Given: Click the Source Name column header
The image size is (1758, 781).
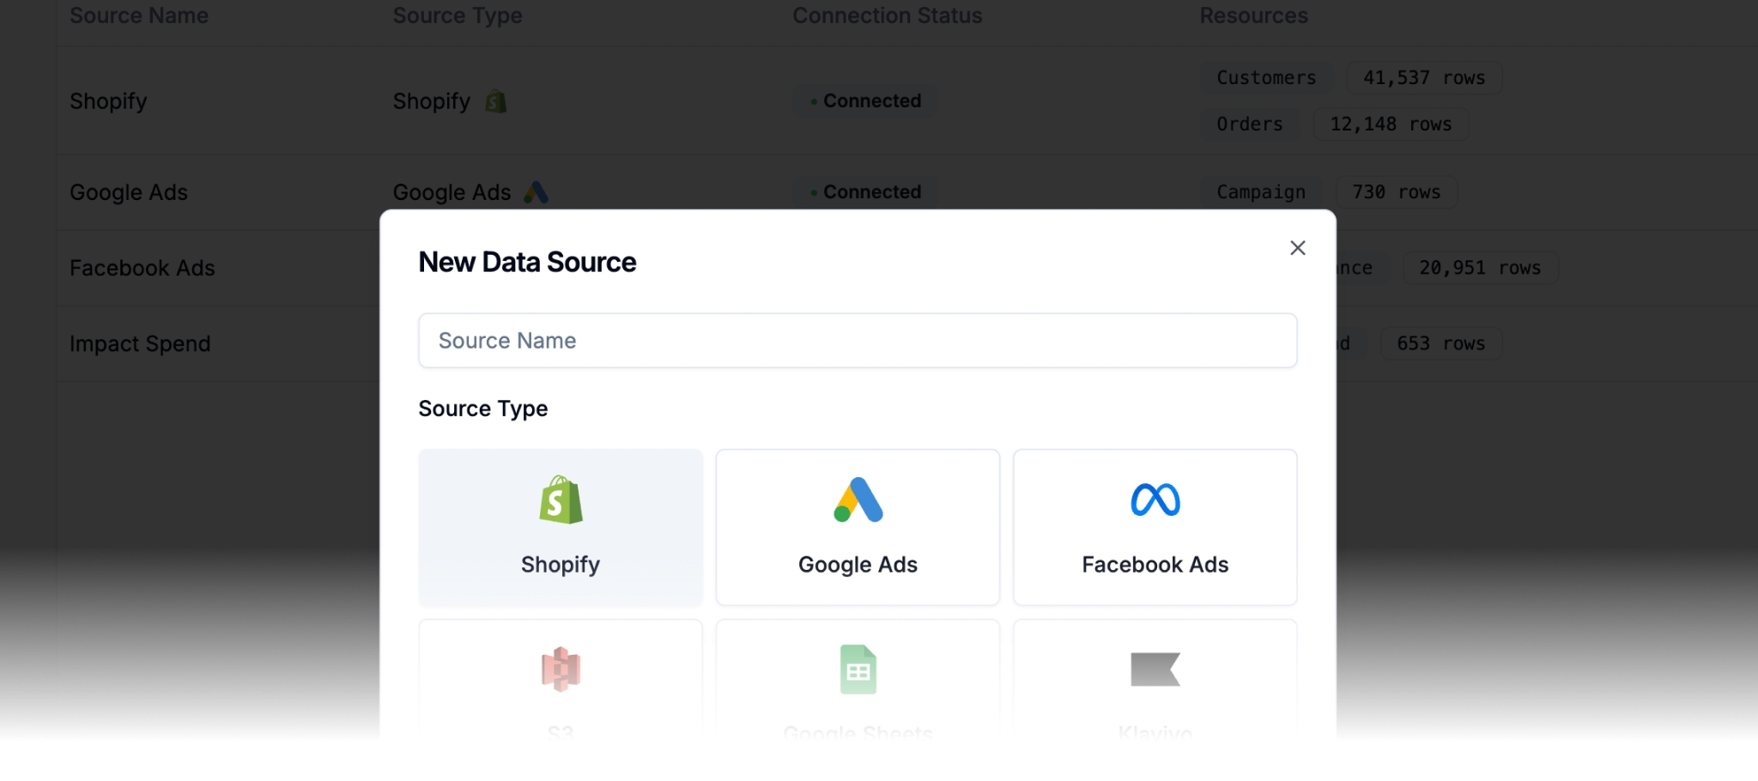Looking at the screenshot, I should click(139, 15).
